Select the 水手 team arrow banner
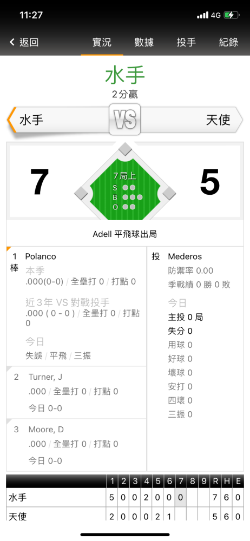This screenshot has width=250, height=541. (58, 120)
